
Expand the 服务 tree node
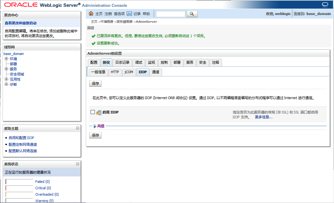pos(6,69)
